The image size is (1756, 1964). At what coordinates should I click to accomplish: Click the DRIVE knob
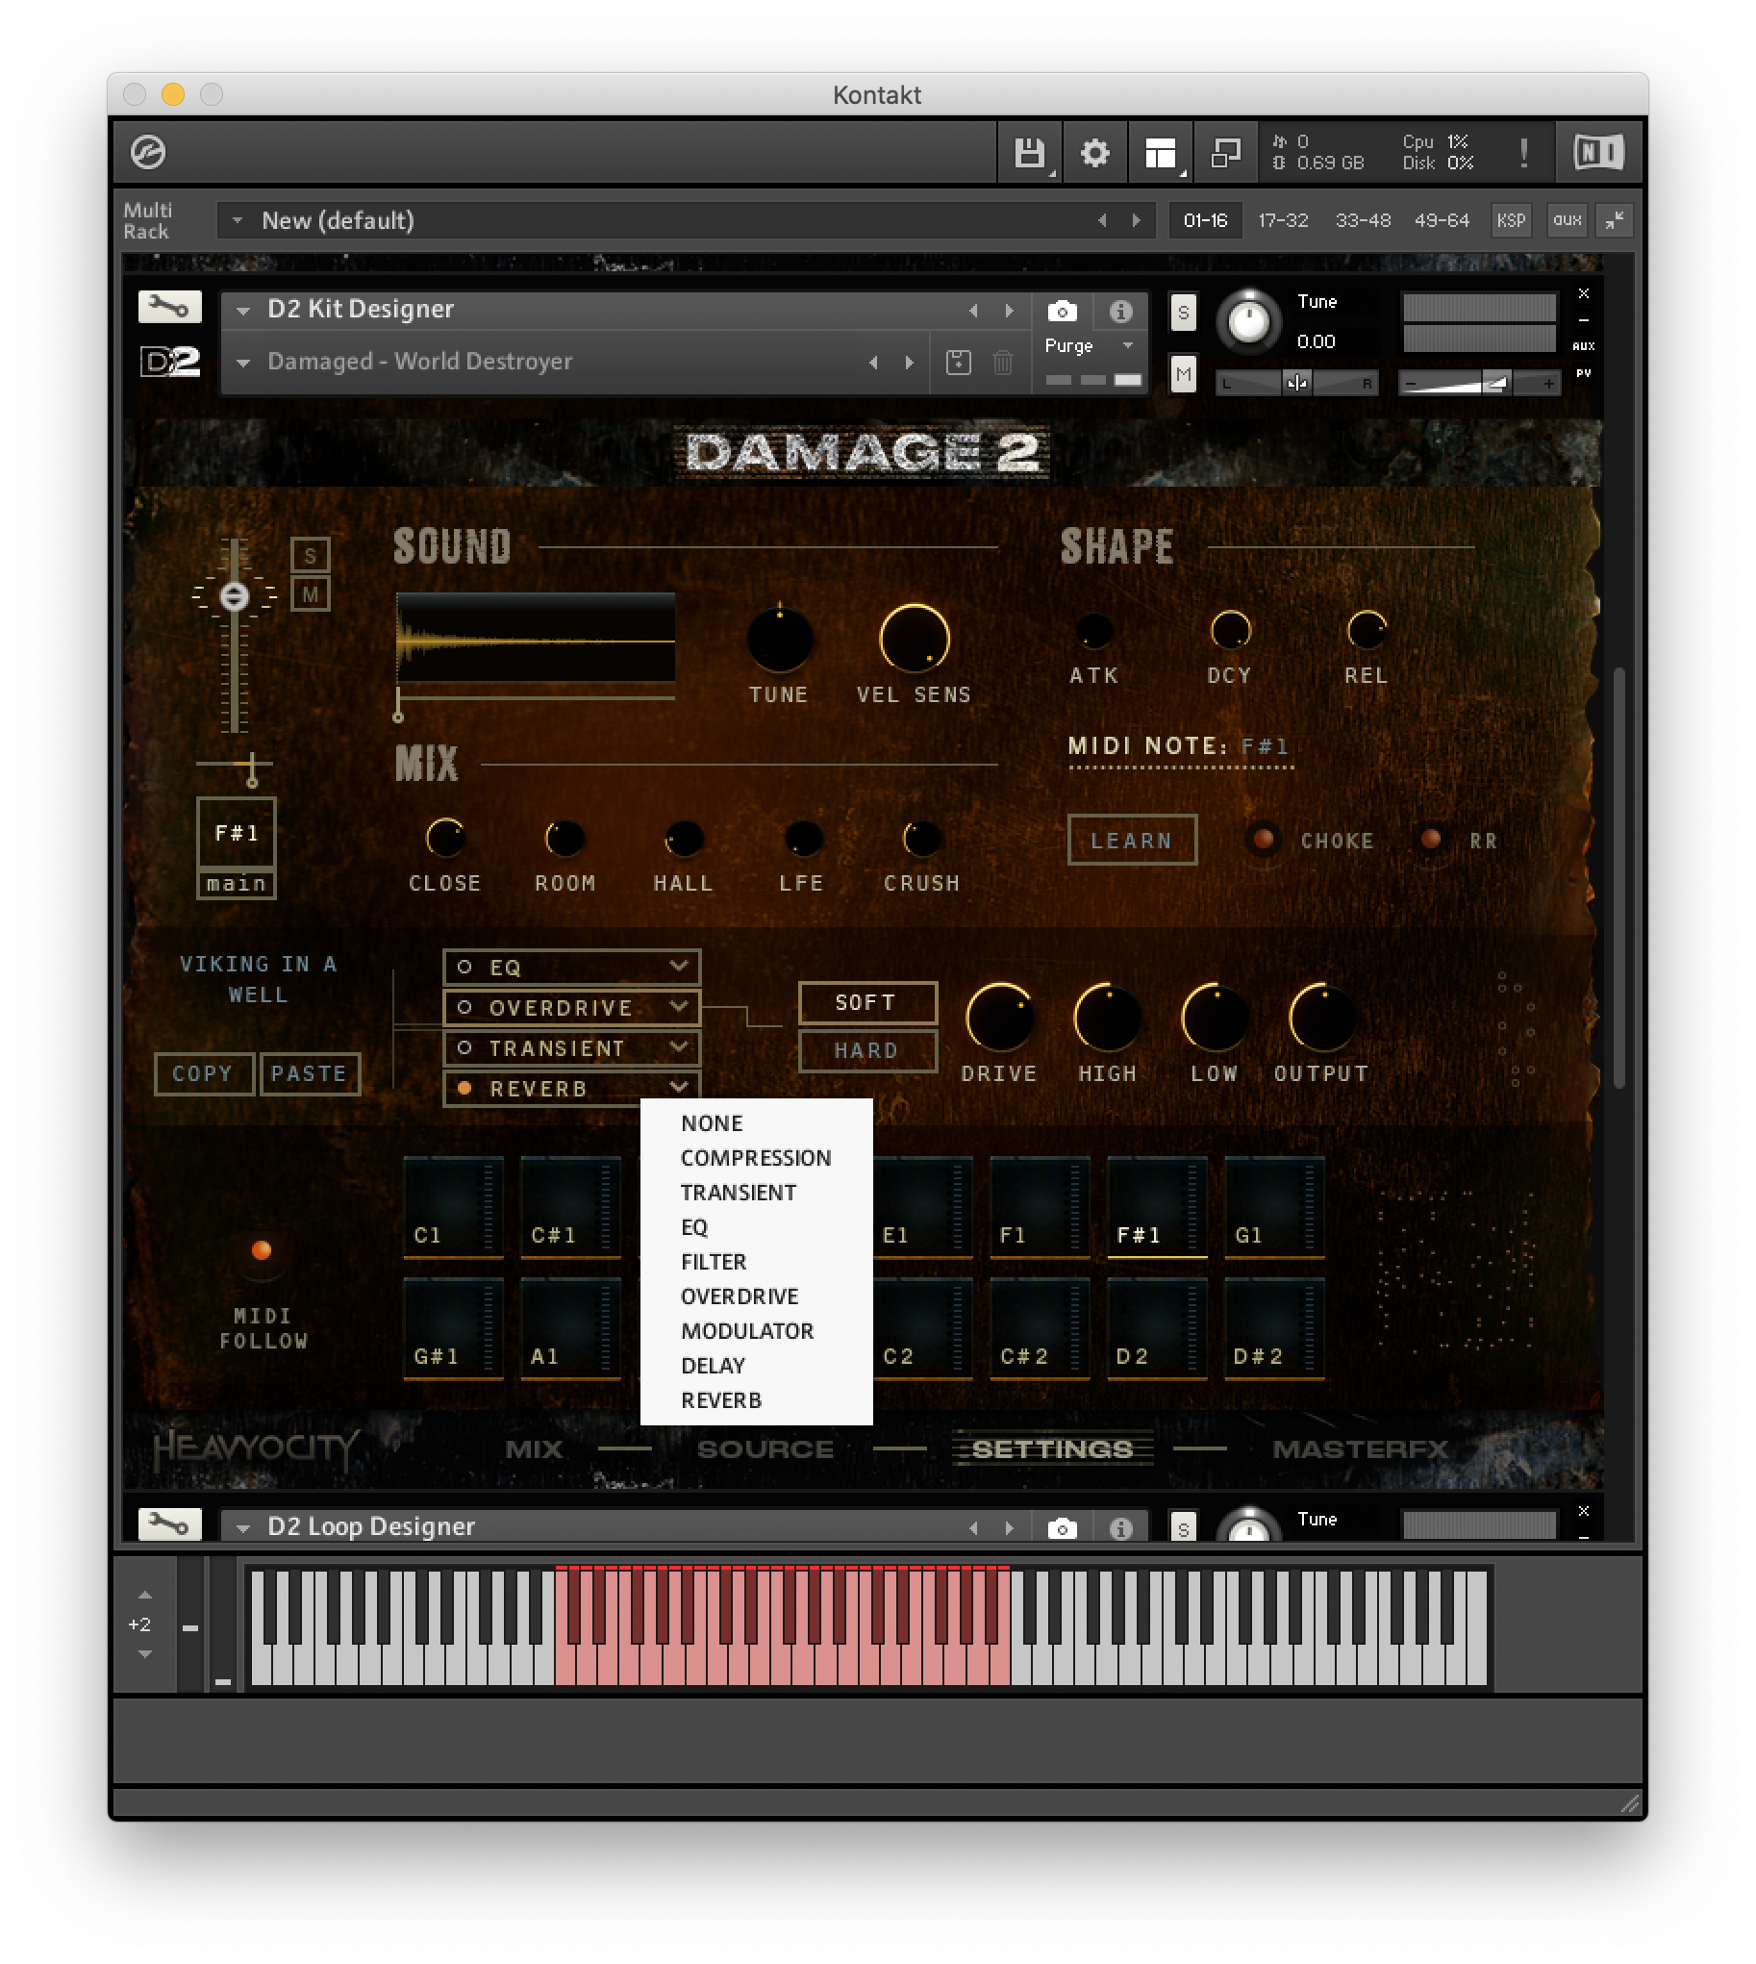[x=998, y=1019]
